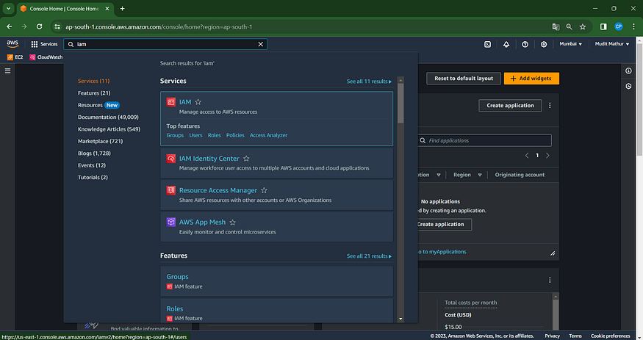Select Features (21) filter category
This screenshot has width=643, height=340.
94,93
